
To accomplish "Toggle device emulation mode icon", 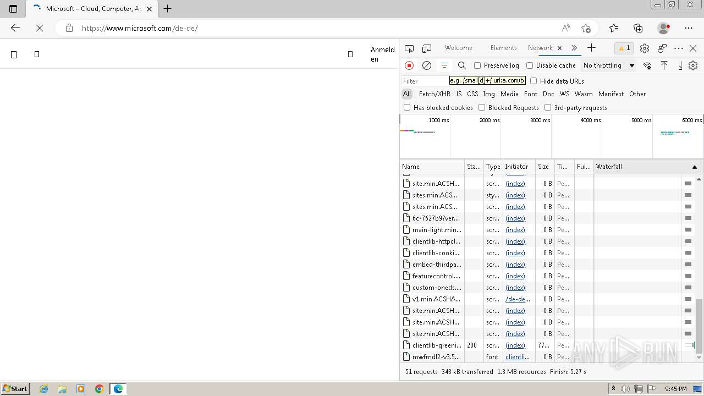I will pos(427,48).
